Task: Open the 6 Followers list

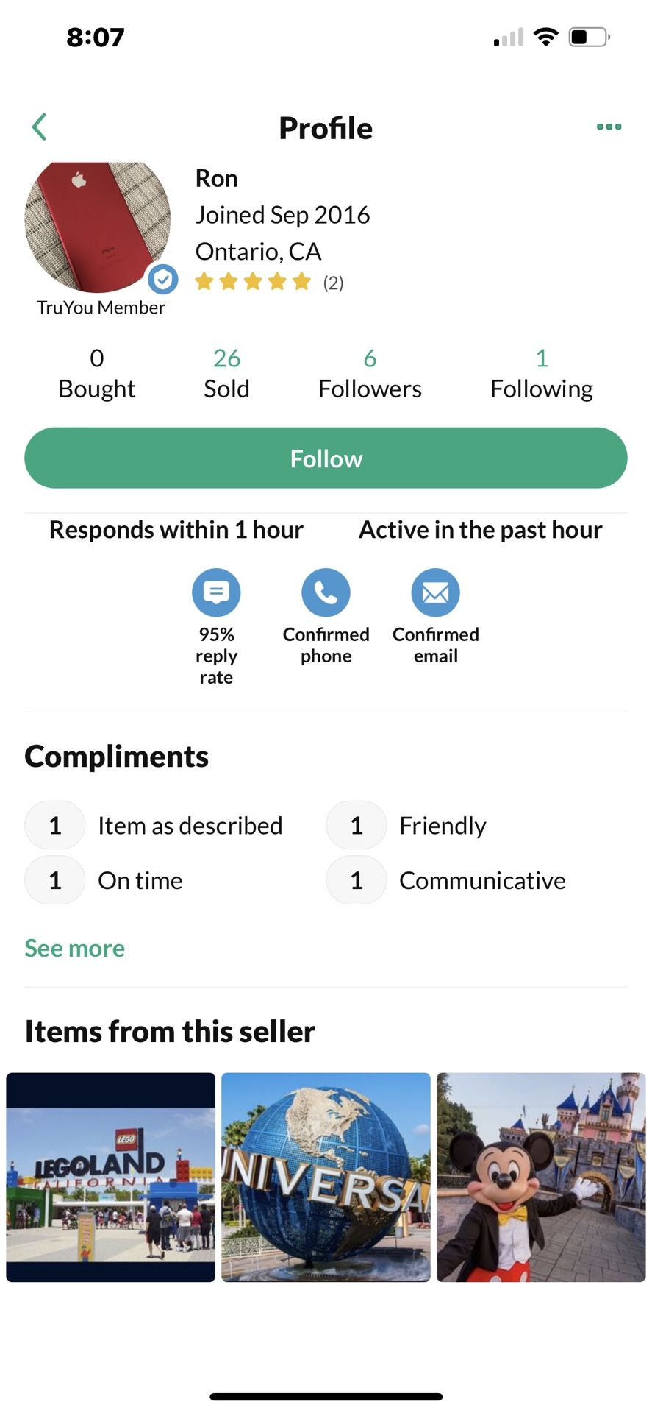Action: click(370, 373)
